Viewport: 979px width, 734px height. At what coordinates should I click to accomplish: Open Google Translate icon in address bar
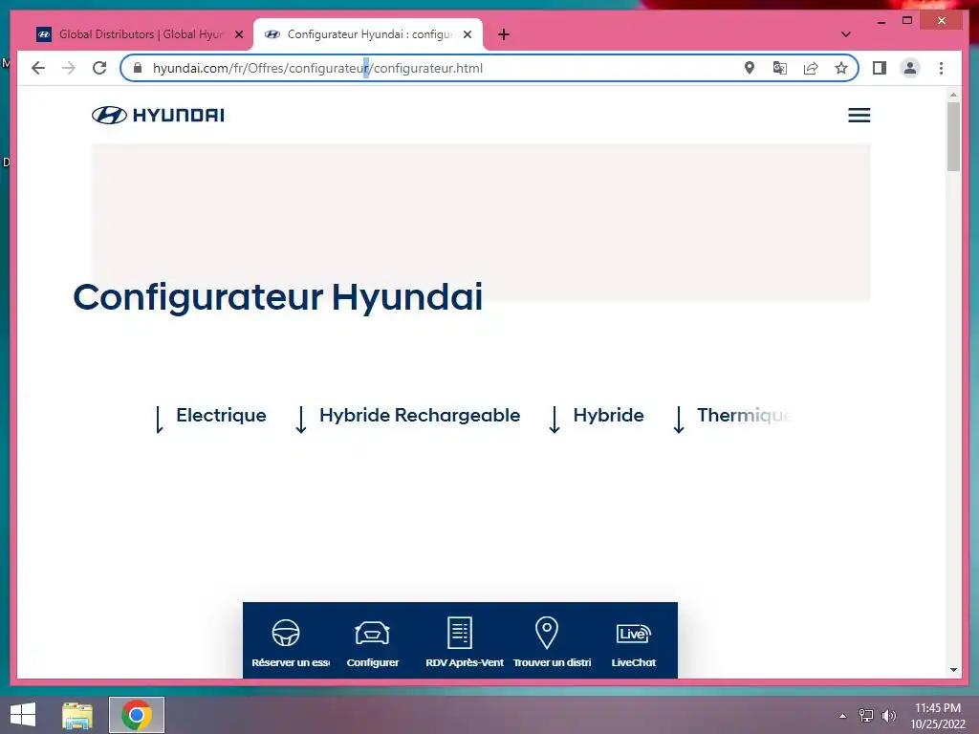pyautogui.click(x=780, y=68)
